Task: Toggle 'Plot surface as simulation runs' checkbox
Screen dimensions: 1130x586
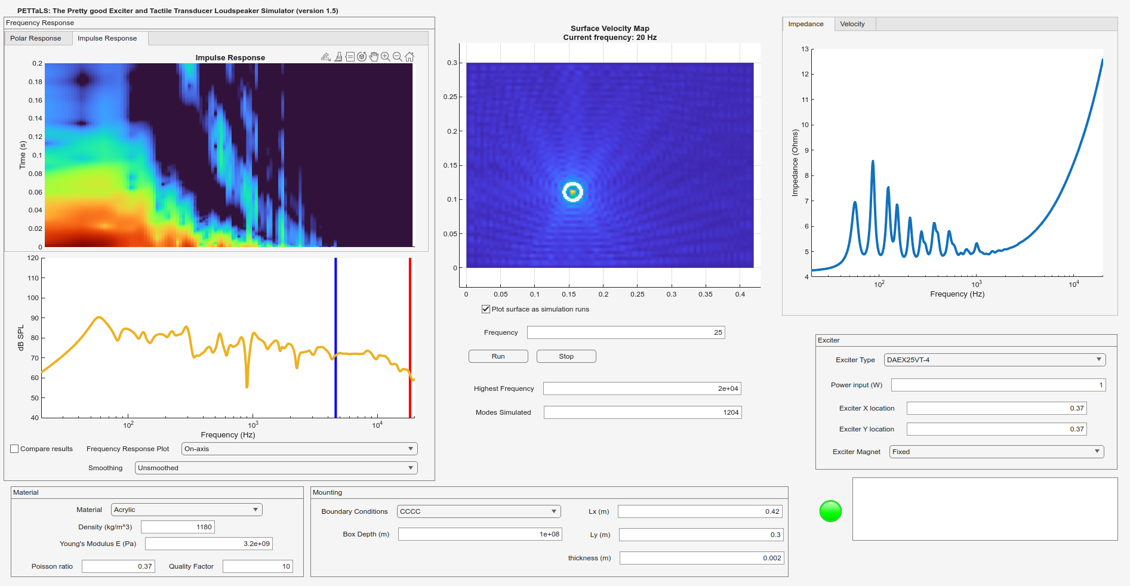Action: point(486,309)
